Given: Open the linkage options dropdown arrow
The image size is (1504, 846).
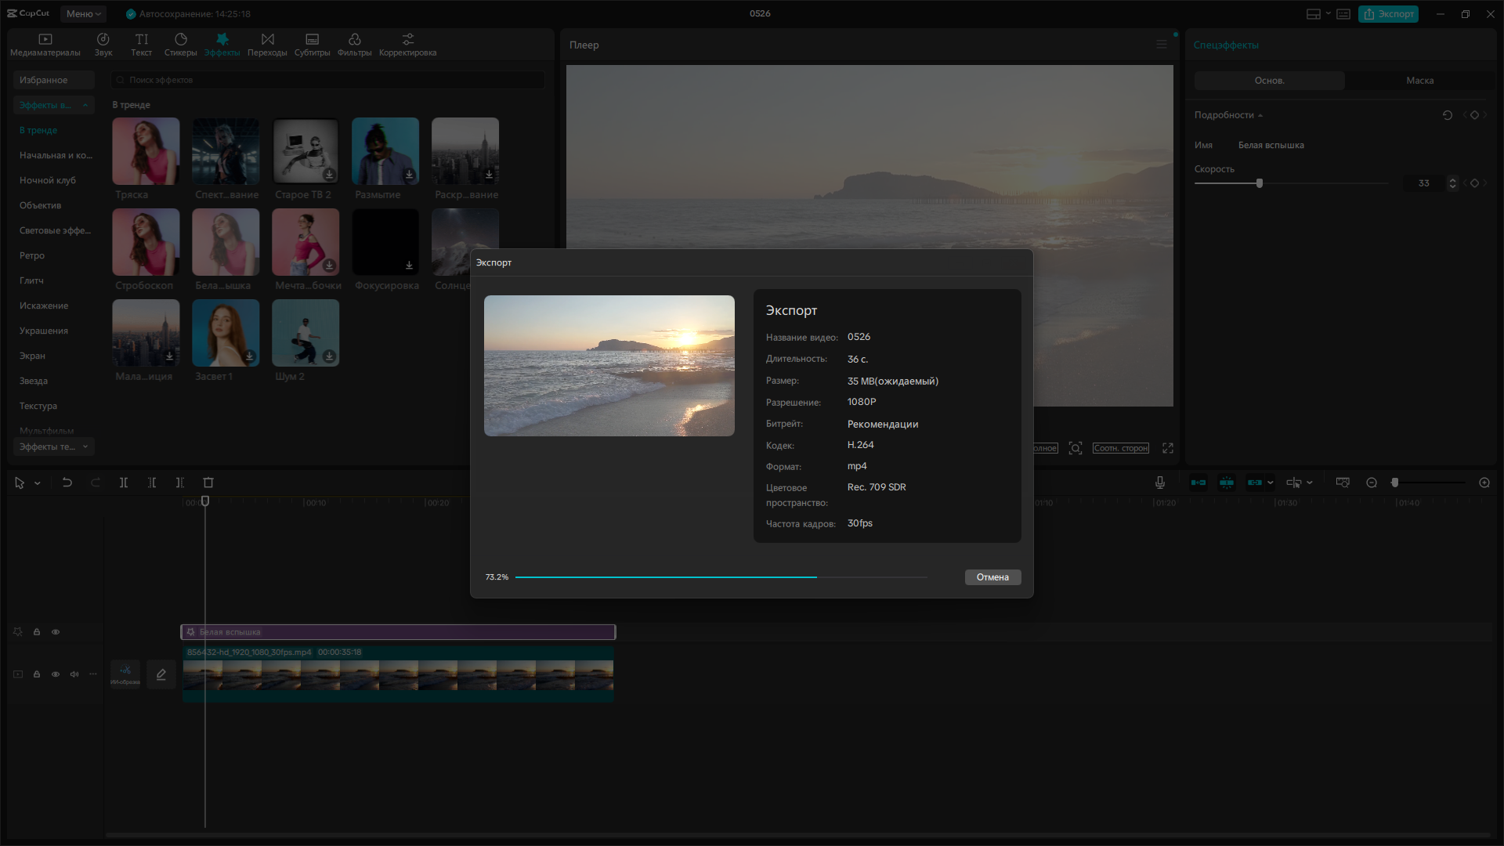Looking at the screenshot, I should (x=1271, y=483).
